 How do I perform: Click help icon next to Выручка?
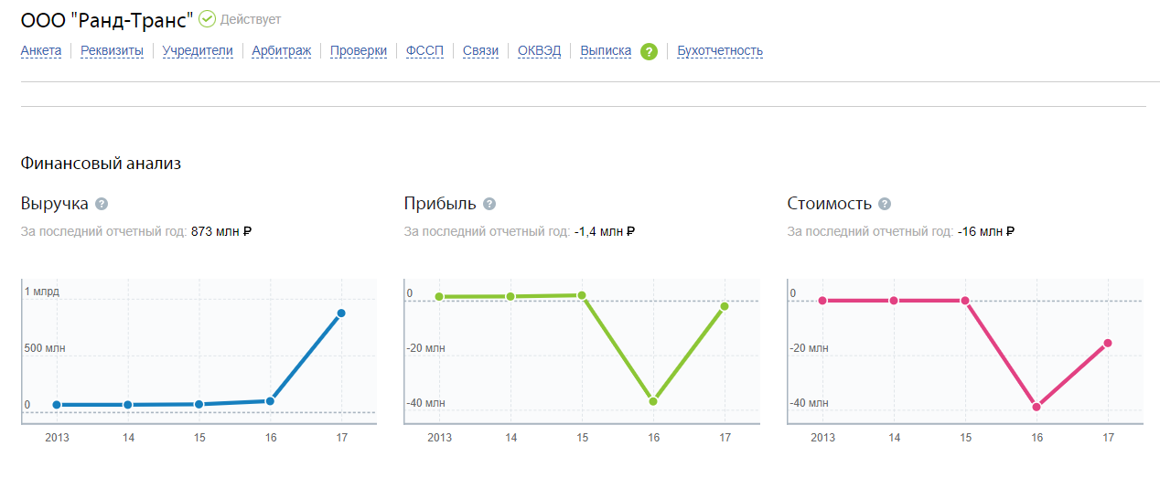[102, 204]
